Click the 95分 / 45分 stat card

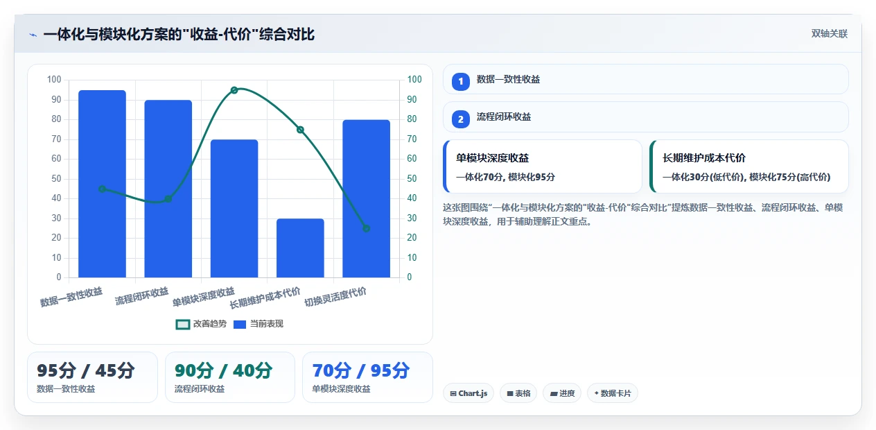[92, 377]
